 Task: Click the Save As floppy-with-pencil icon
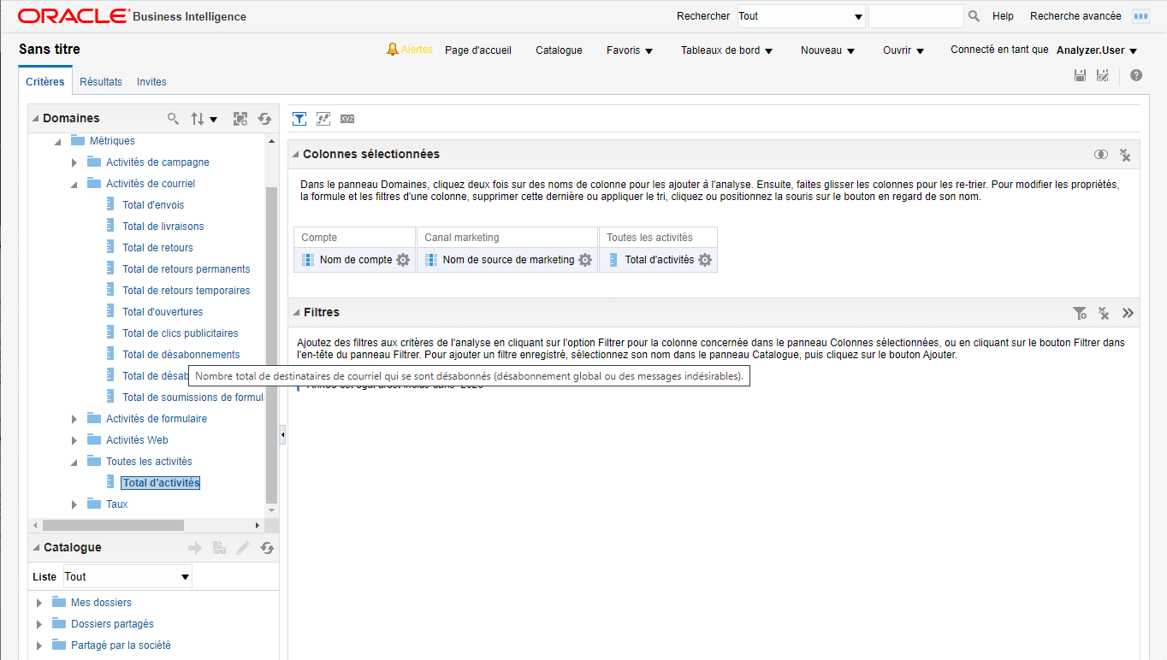pyautogui.click(x=1103, y=75)
